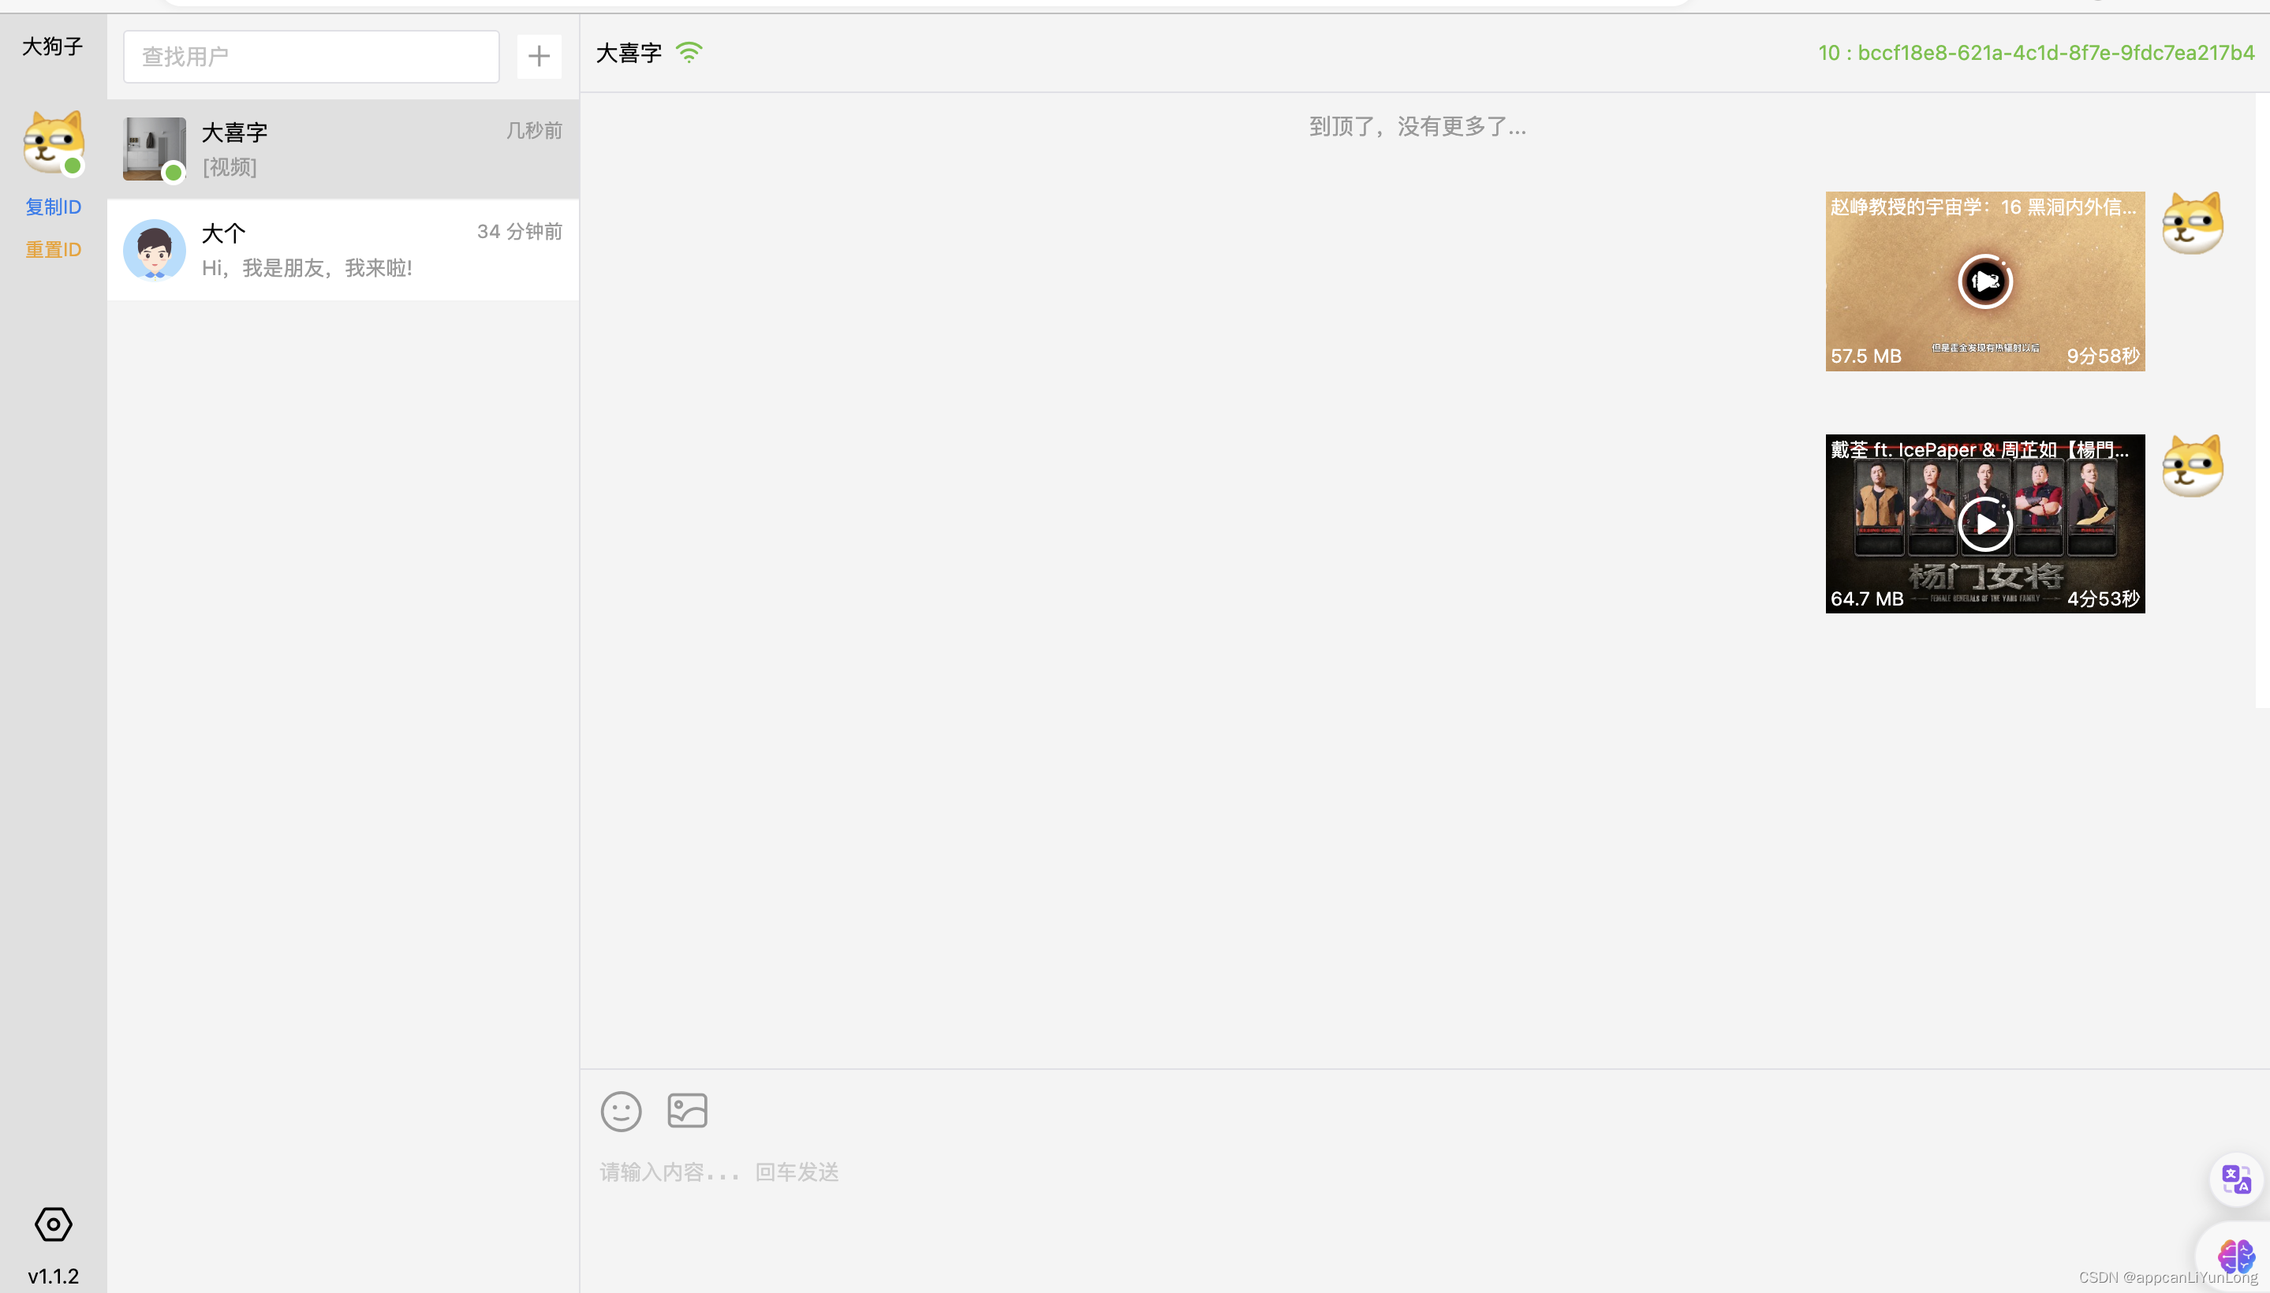The width and height of the screenshot is (2270, 1293).
Task: Click the 64.7 MB file size label
Action: click(1867, 598)
